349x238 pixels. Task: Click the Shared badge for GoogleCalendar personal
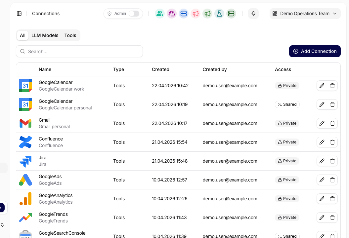click(287, 104)
